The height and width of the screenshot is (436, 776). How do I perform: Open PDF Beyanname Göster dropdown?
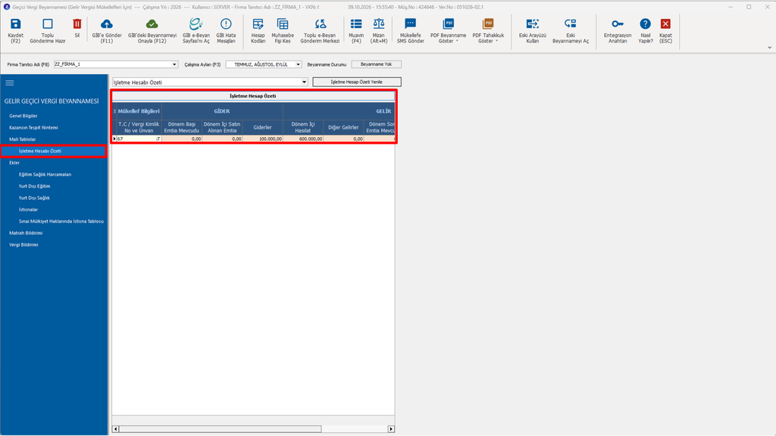(448, 30)
